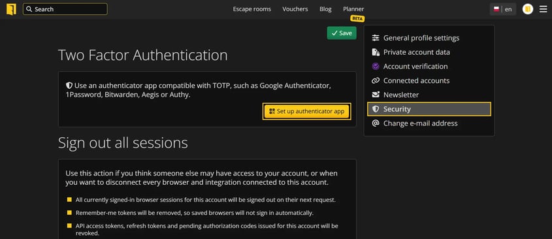The height and width of the screenshot is (239, 552).
Task: Focus the Search input field
Action: (65, 9)
